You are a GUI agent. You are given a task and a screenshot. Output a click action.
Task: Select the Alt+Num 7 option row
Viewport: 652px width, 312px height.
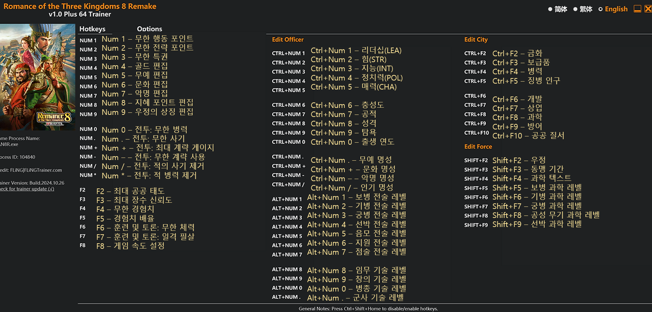357,252
